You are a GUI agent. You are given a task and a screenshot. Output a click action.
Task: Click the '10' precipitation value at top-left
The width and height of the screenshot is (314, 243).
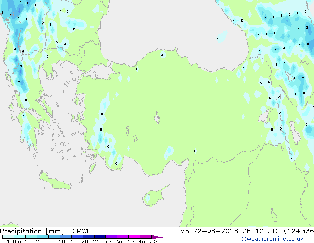click(28, 3)
